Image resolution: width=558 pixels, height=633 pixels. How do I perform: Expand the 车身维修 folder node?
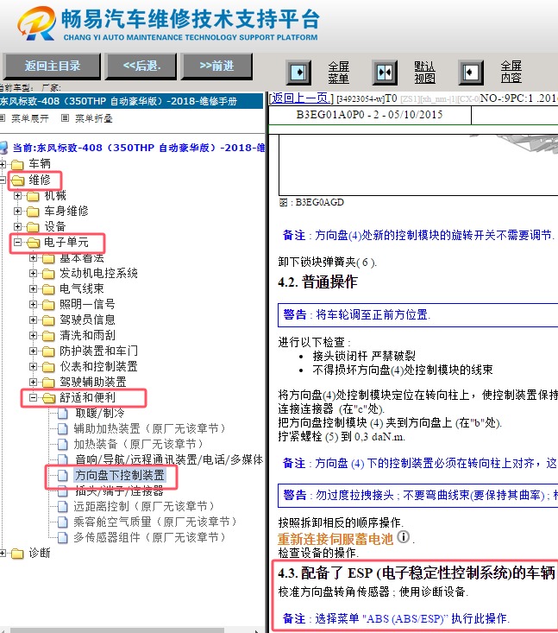(18, 211)
